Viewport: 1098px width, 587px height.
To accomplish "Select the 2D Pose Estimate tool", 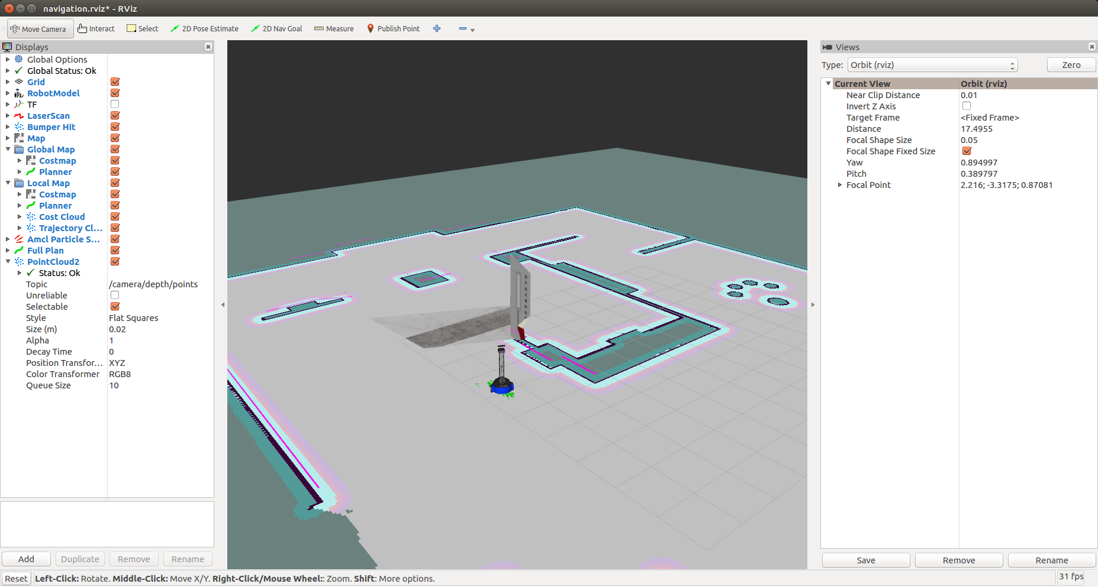I will pyautogui.click(x=204, y=28).
